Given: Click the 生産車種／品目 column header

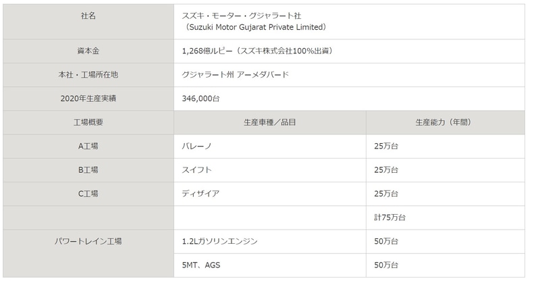Looking at the screenshot, I should (269, 122).
